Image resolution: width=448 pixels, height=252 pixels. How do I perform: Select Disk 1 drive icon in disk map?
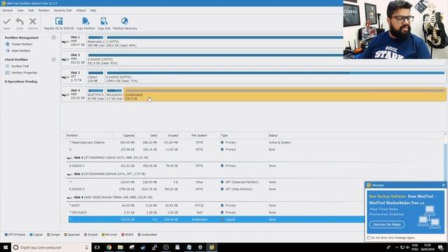[x=66, y=42]
